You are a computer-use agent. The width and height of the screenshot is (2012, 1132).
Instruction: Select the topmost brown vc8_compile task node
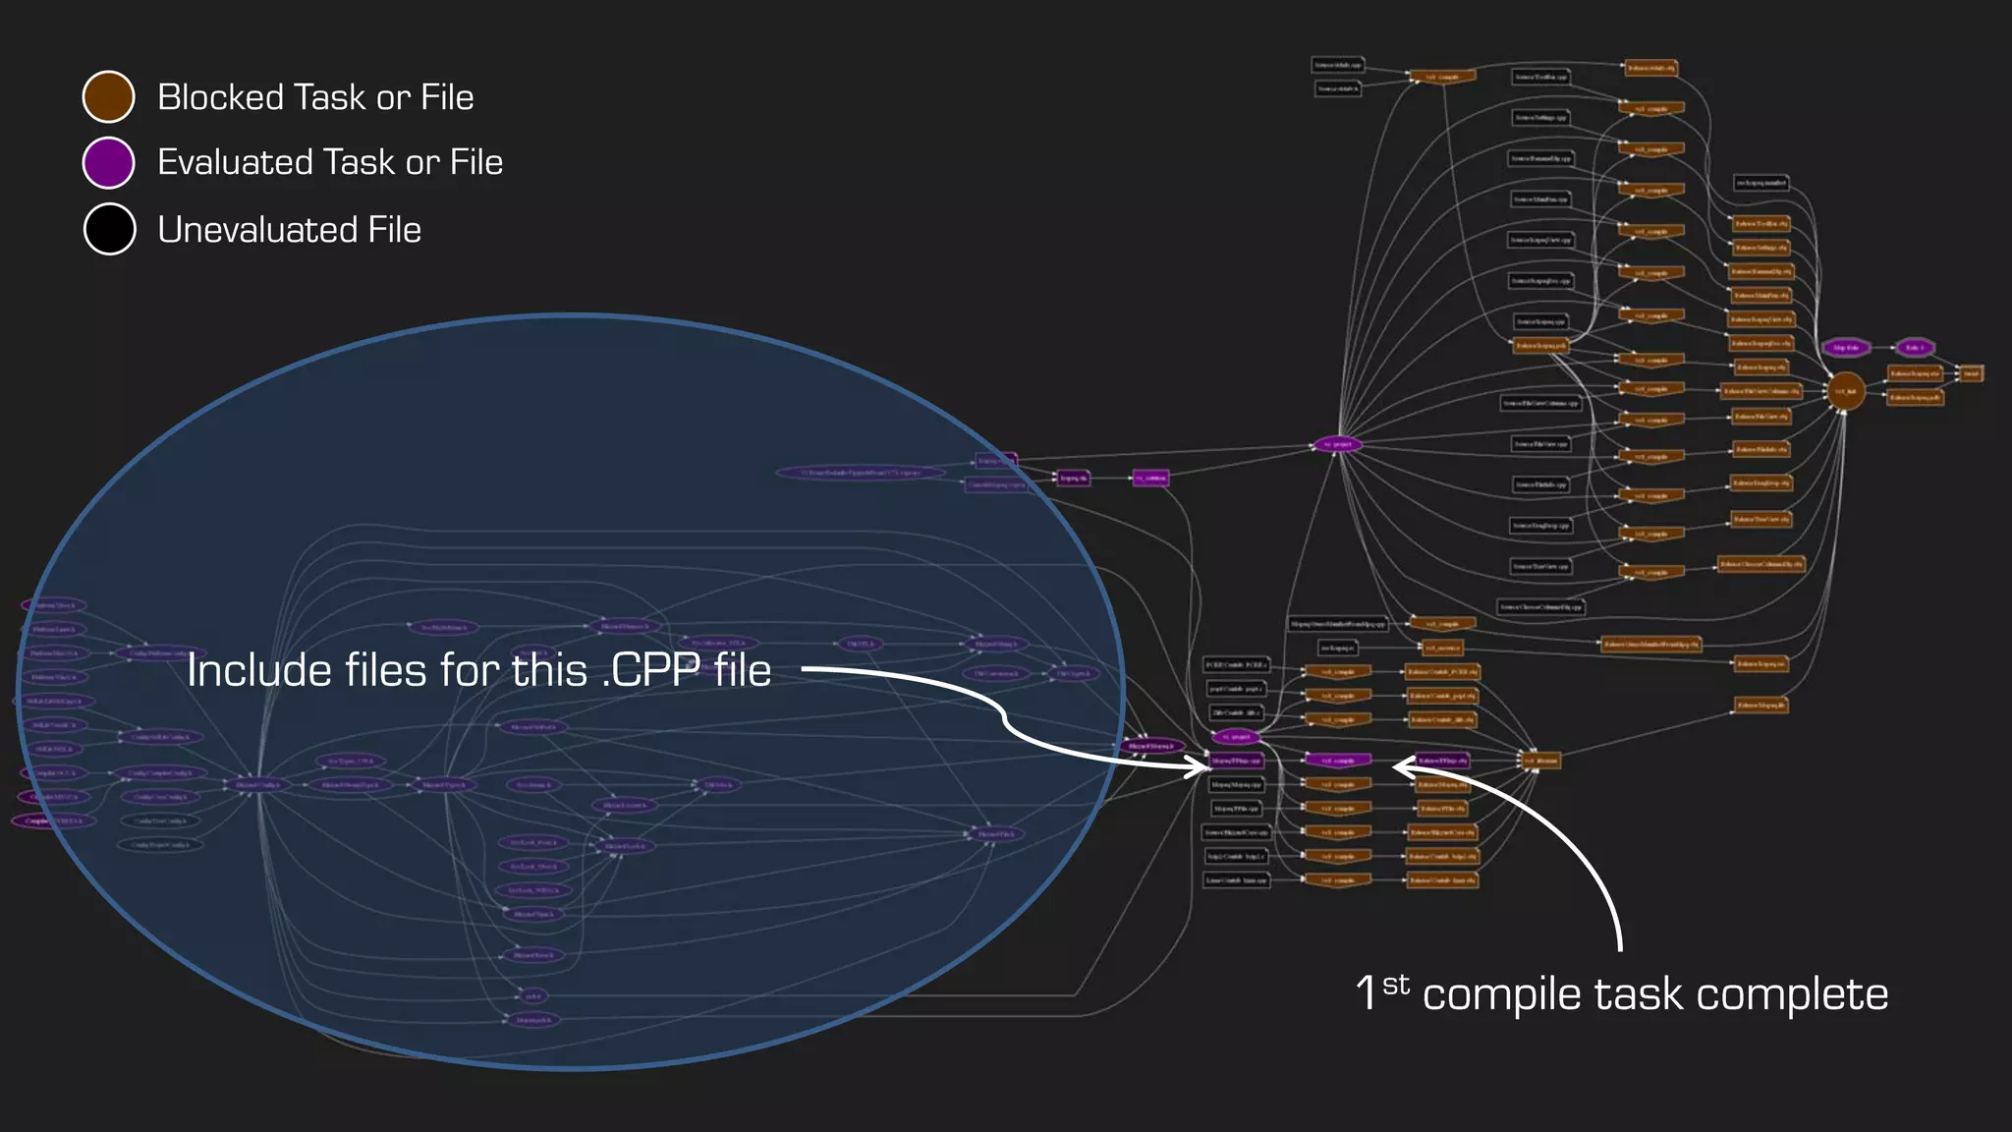coord(1441,77)
